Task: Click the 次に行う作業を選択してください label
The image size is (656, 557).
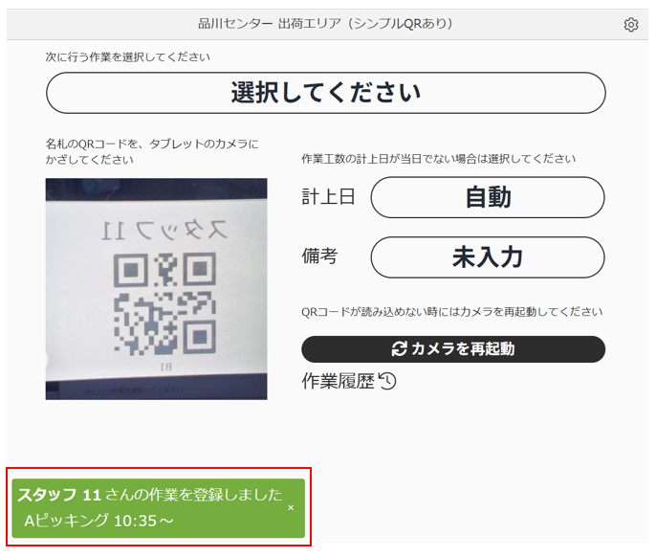Action: tap(127, 57)
